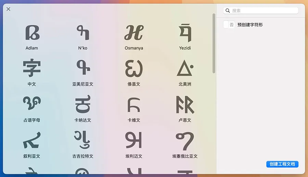The height and width of the screenshot is (177, 308).
Task: Click the script list vertical scrollbar
Action: 214,43
